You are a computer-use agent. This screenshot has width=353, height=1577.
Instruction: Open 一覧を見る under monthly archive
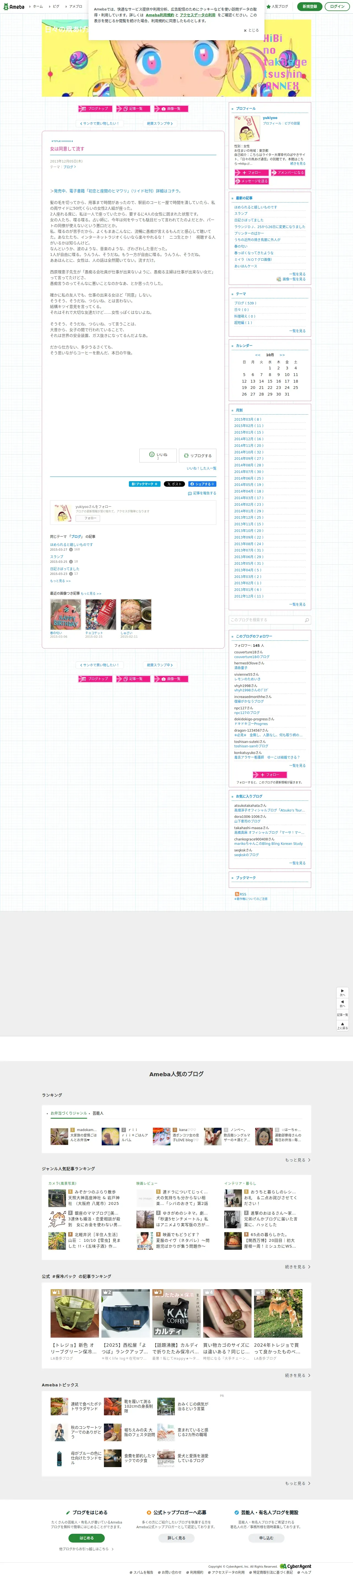(297, 604)
